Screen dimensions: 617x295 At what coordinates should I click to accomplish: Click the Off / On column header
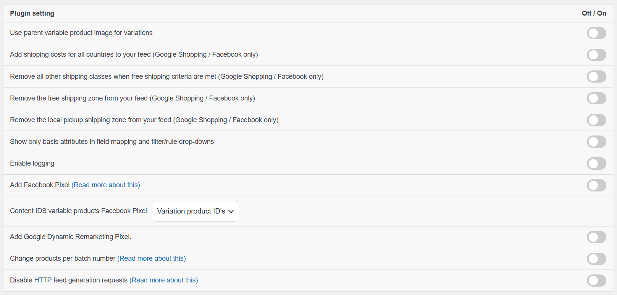tap(594, 13)
